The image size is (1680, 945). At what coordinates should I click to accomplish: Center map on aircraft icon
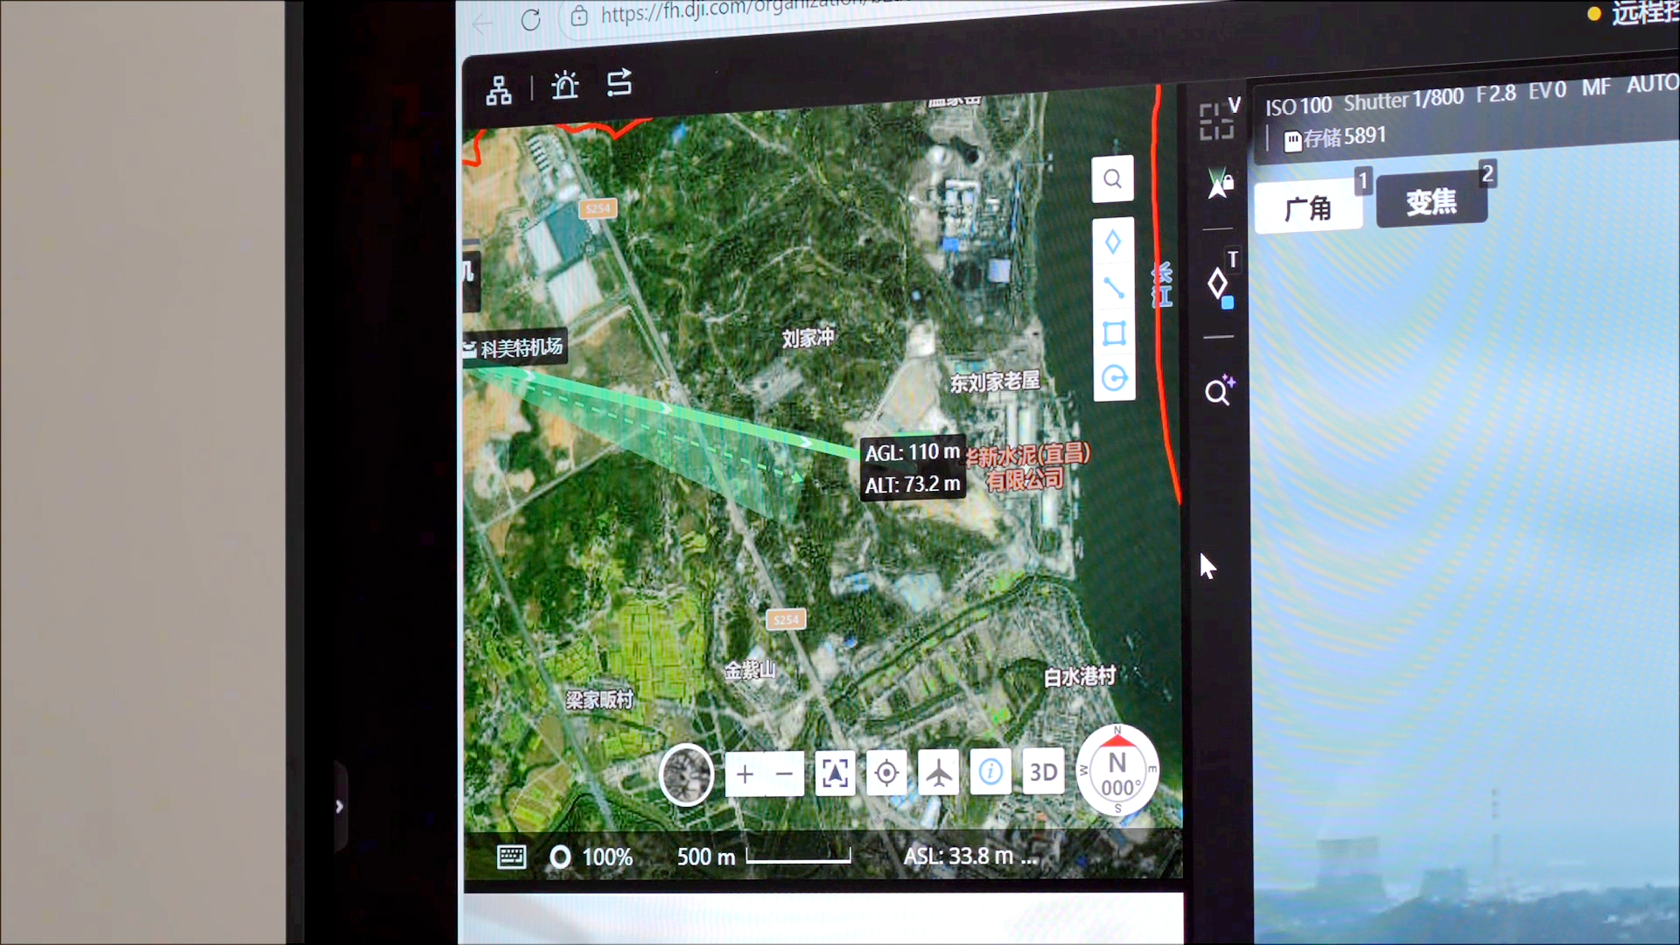coord(938,773)
